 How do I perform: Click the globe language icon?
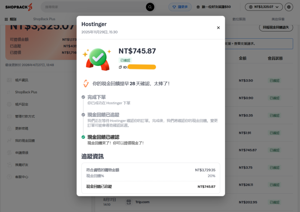click(289, 7)
